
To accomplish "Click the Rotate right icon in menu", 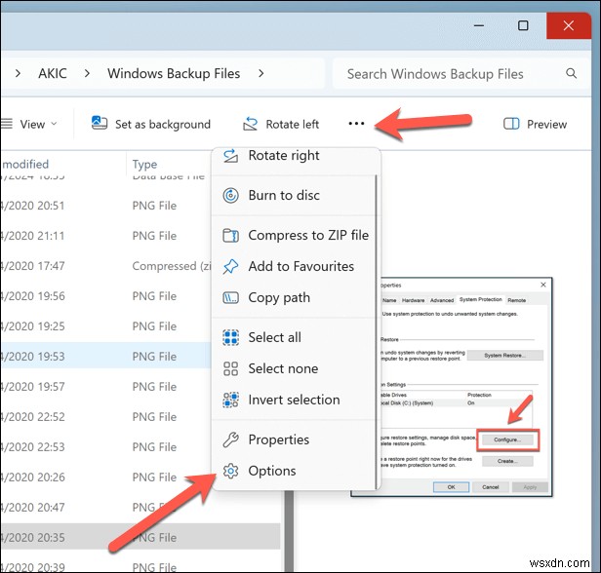I will pos(230,156).
